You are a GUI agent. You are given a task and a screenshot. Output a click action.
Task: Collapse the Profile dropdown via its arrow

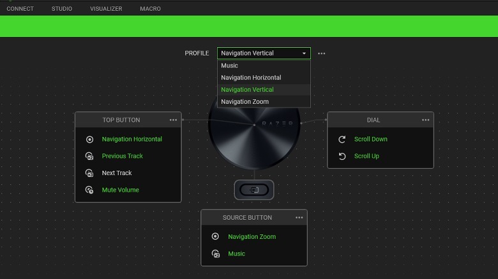click(304, 54)
